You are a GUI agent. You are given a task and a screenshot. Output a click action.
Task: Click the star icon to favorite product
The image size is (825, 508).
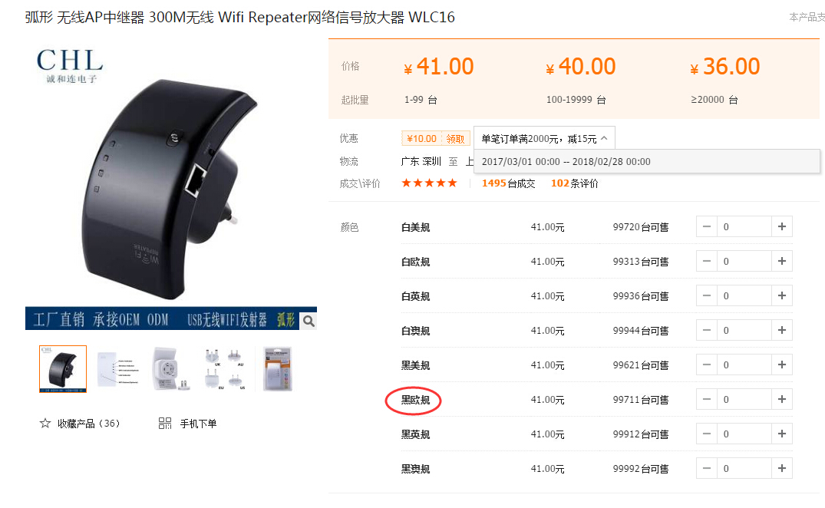click(x=45, y=424)
